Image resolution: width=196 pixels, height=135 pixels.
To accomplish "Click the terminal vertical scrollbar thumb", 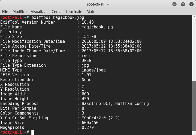I will click(194, 106).
